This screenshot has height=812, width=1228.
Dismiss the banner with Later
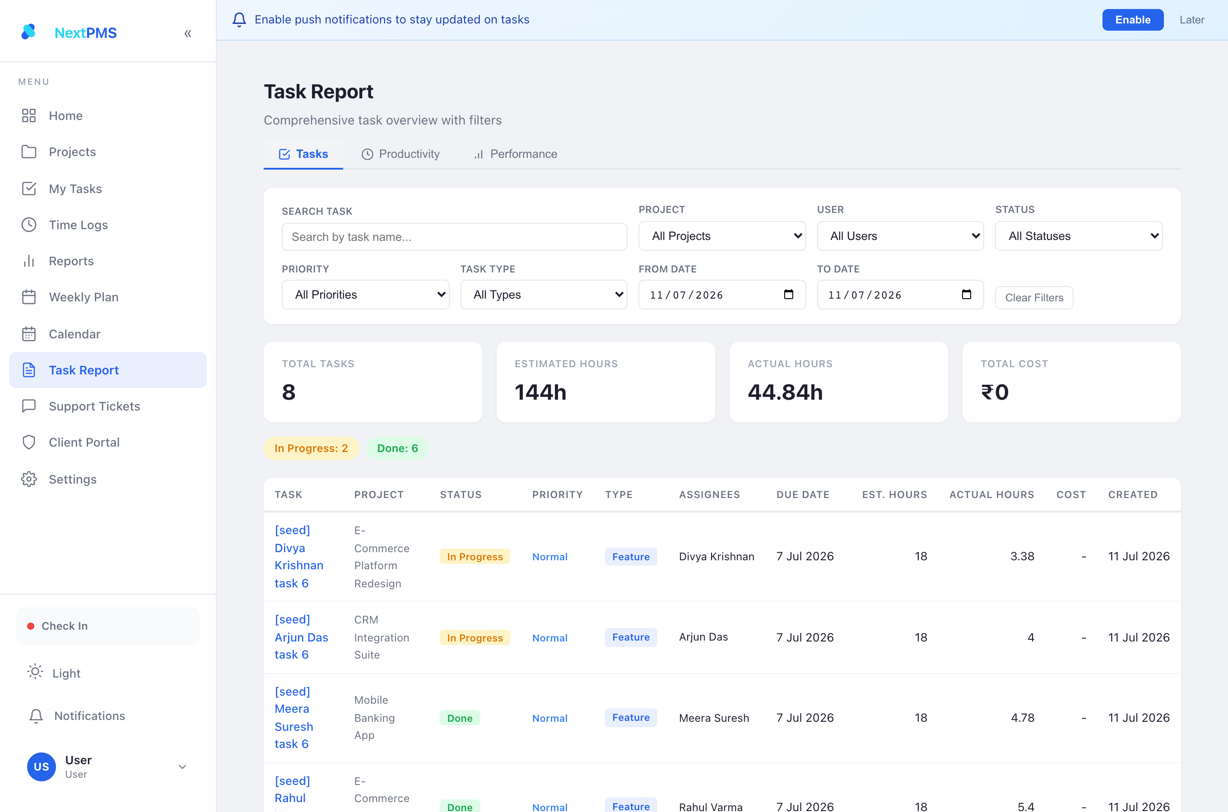tap(1192, 20)
